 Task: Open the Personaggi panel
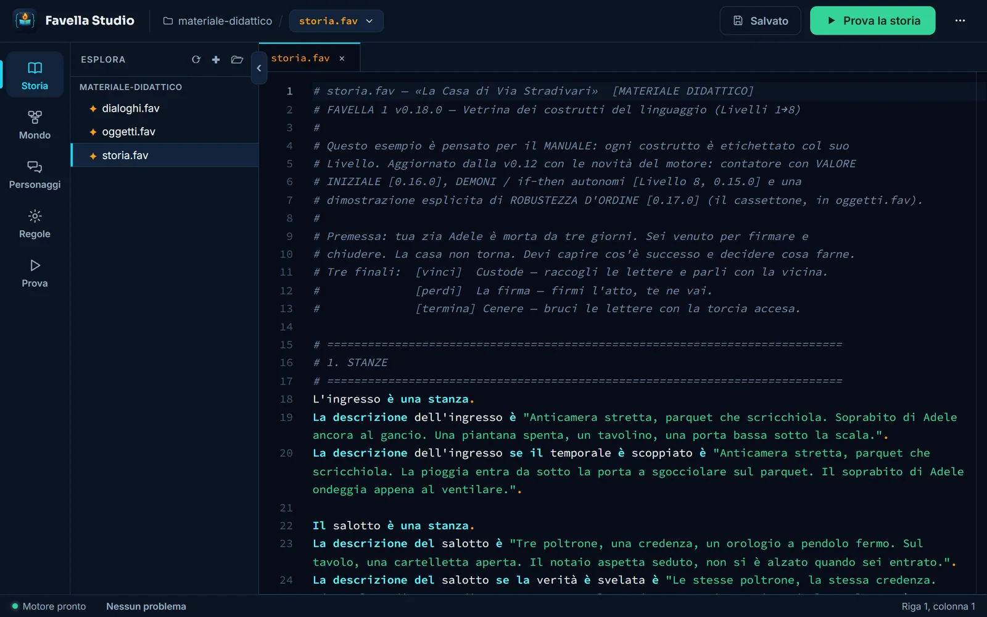coord(35,174)
